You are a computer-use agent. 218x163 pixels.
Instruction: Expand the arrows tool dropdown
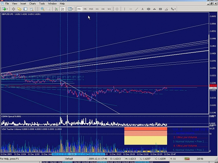[175, 9]
